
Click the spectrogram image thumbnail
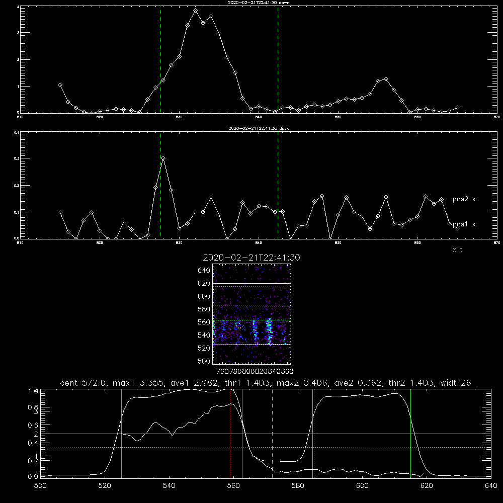pyautogui.click(x=251, y=314)
